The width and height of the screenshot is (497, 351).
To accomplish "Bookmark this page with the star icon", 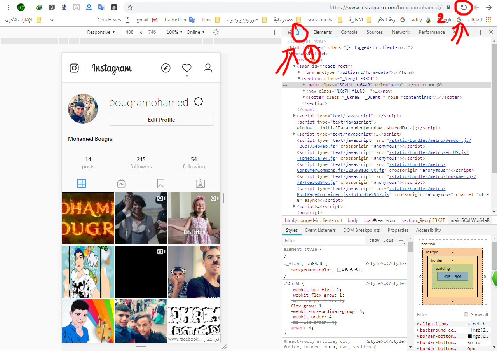I will [x=130, y=7].
